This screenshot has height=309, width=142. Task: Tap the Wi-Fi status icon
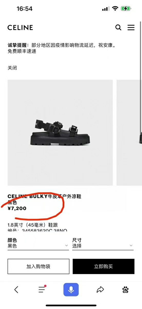tap(115, 9)
